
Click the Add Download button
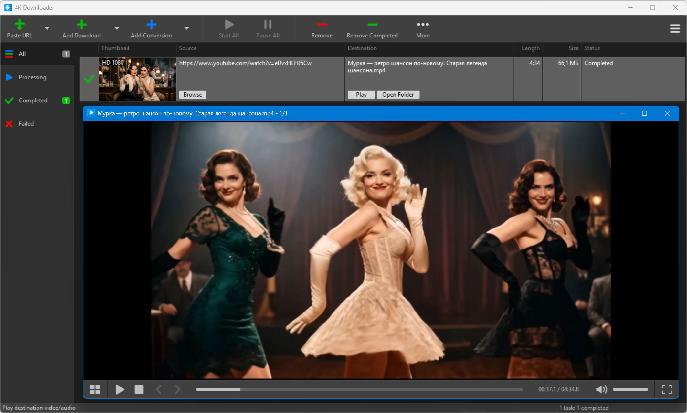pos(81,29)
